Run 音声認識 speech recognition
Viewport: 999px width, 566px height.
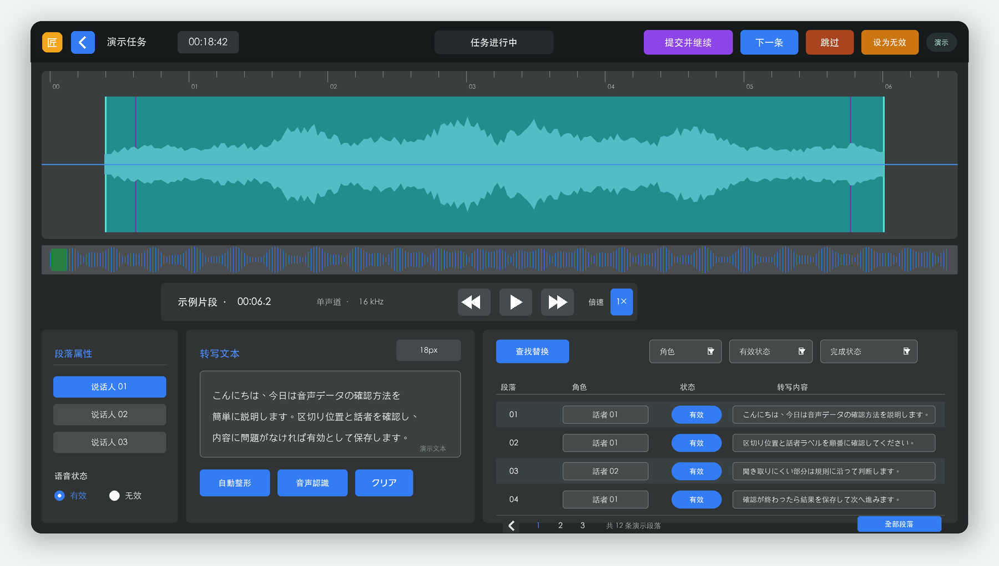coord(312,483)
